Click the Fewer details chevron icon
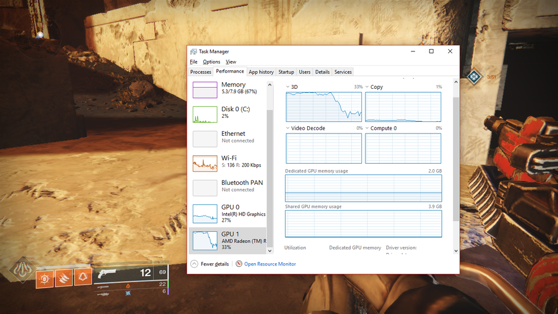Image resolution: width=558 pixels, height=314 pixels. [x=194, y=264]
